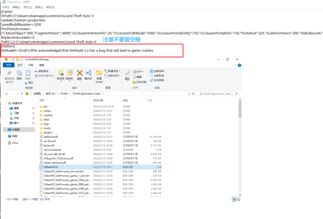This screenshot has width=323, height=219.
Task: Open the Help question mark icon
Action: click(x=239, y=65)
